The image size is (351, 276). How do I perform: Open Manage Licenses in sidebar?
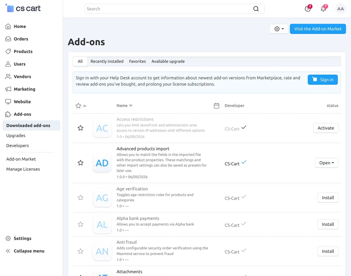tap(23, 169)
